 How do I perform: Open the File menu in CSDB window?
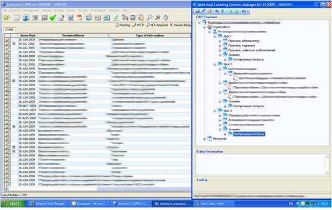[x=4, y=11]
